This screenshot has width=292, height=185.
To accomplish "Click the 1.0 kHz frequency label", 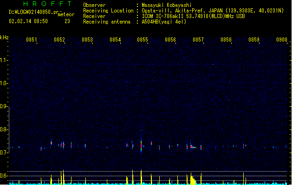I will 4,83.
